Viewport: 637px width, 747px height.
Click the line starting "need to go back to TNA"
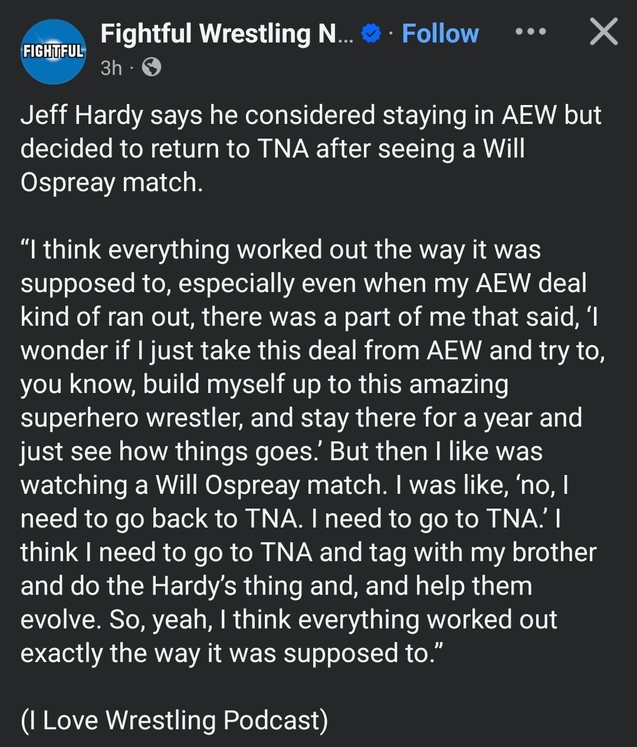pos(290,519)
